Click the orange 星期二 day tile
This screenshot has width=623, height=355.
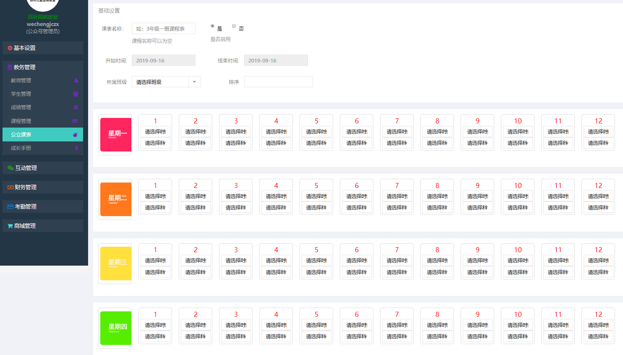116,199
